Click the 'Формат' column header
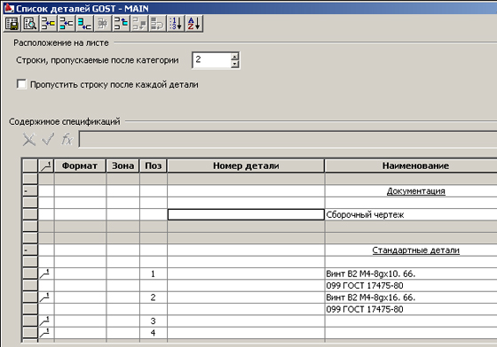 (80, 166)
